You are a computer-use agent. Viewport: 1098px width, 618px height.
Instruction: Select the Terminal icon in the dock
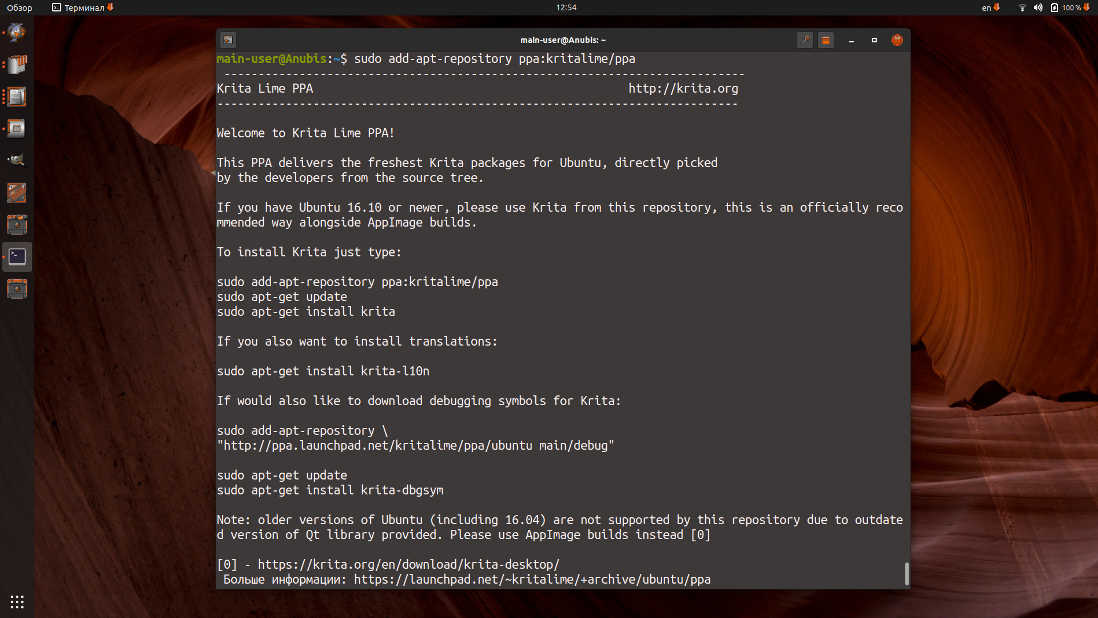click(x=17, y=257)
